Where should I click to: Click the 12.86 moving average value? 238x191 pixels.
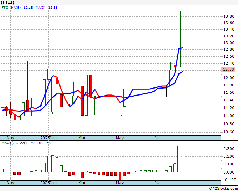pyautogui.click(x=53, y=8)
